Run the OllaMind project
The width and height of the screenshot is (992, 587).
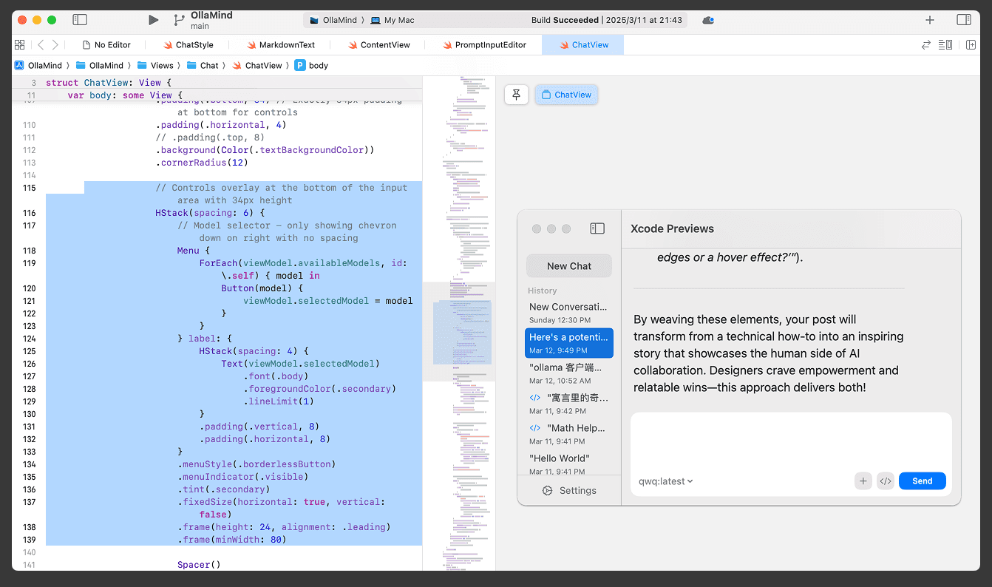153,20
